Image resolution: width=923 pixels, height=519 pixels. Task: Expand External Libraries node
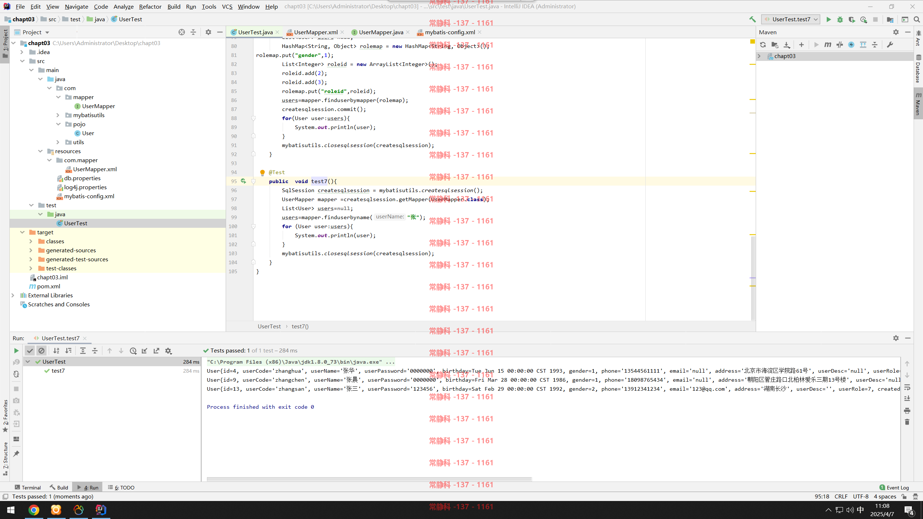pyautogui.click(x=13, y=295)
